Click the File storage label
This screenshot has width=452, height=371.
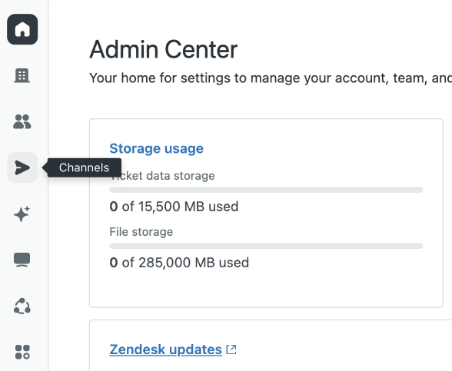click(x=141, y=232)
